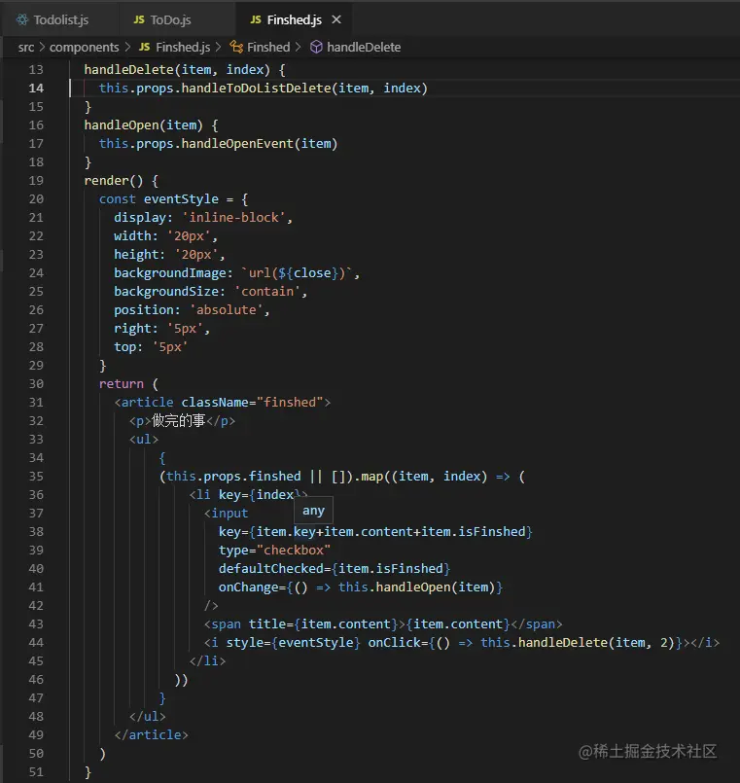740x783 pixels.
Task: Click the handleOpen method definition name
Action: pos(122,125)
